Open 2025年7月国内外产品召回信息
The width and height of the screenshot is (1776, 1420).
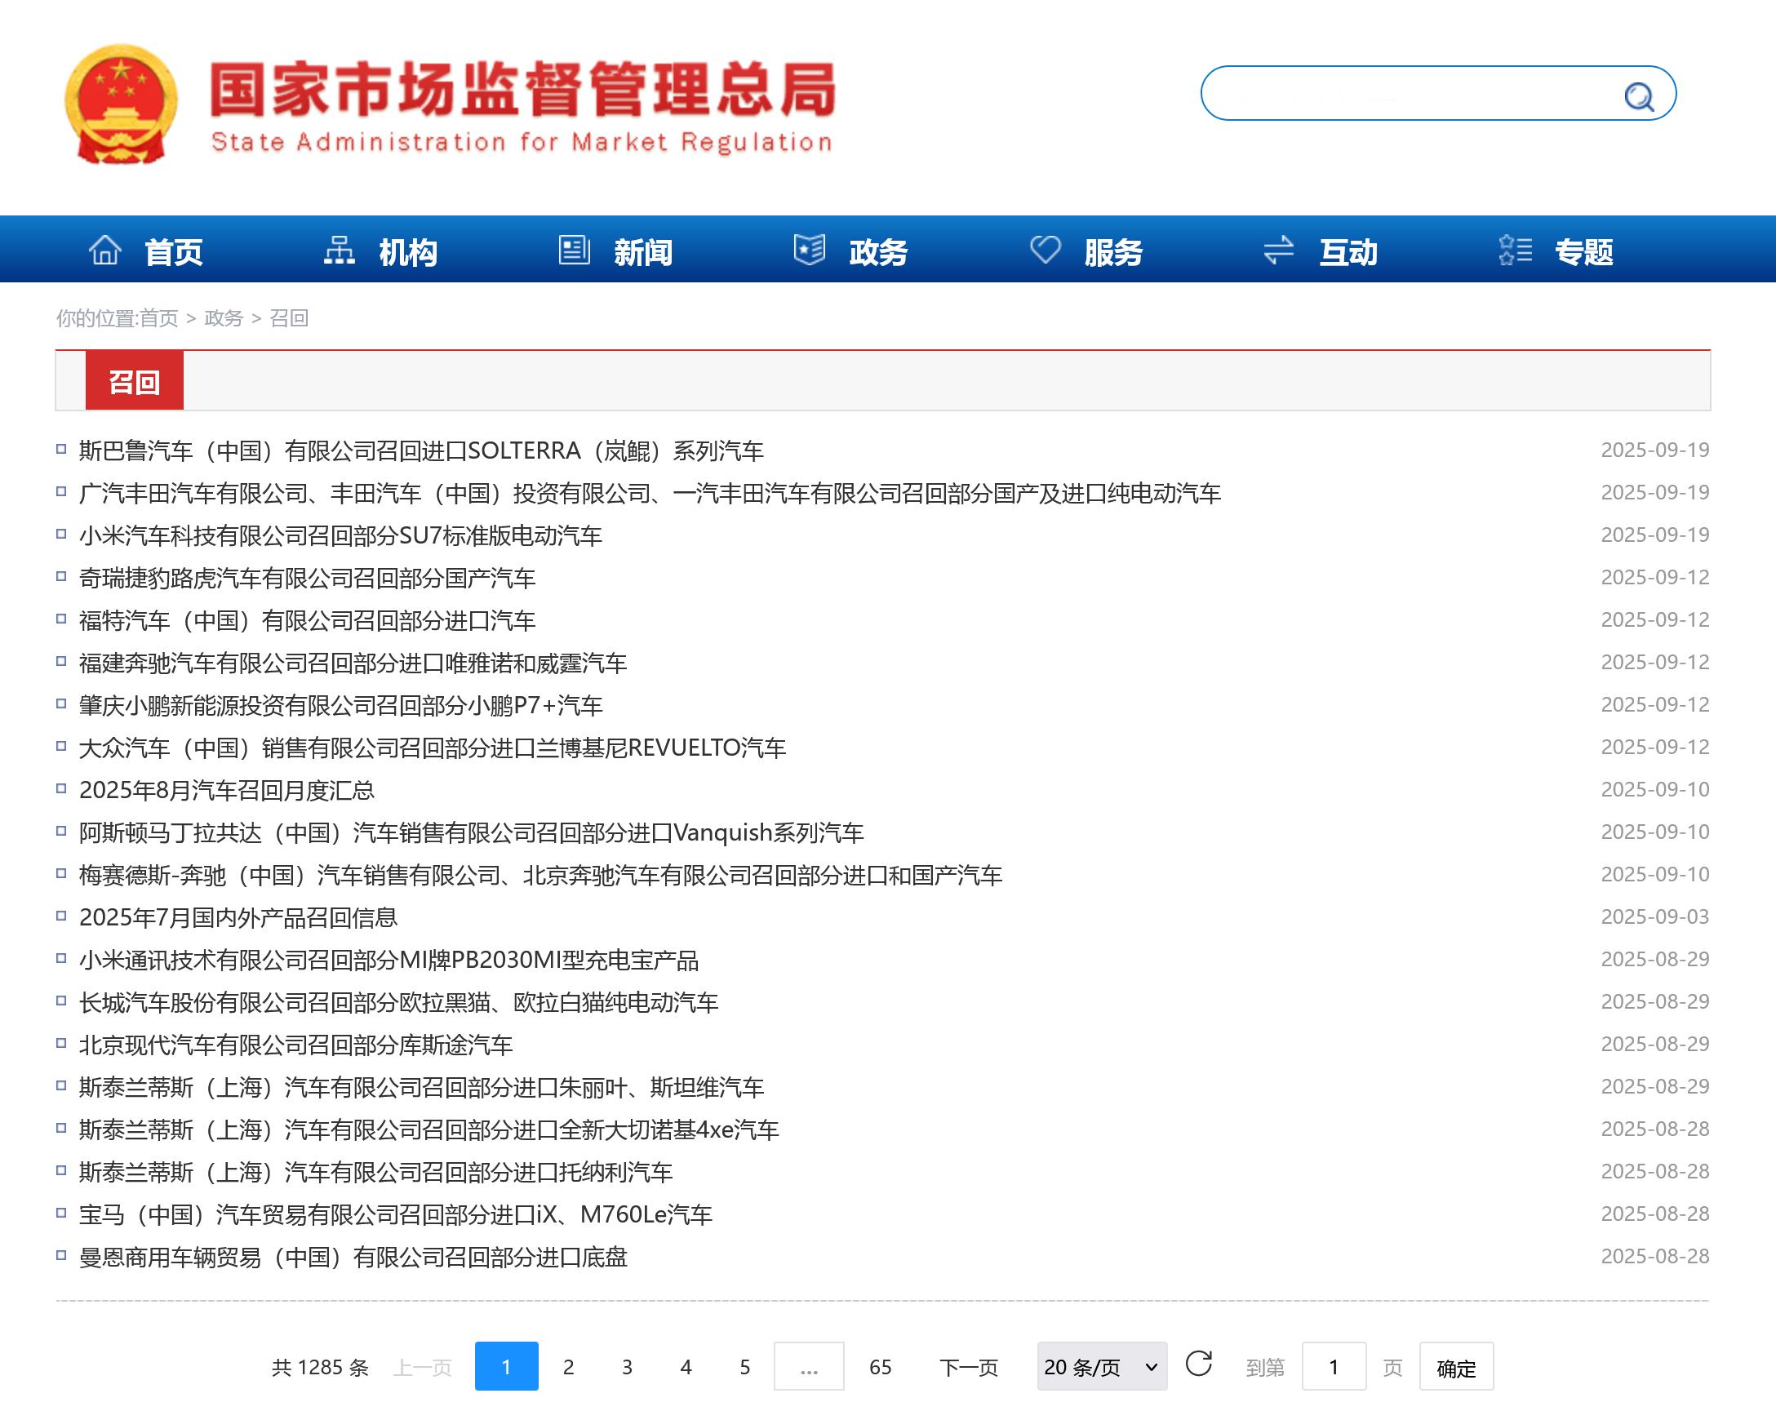(238, 916)
